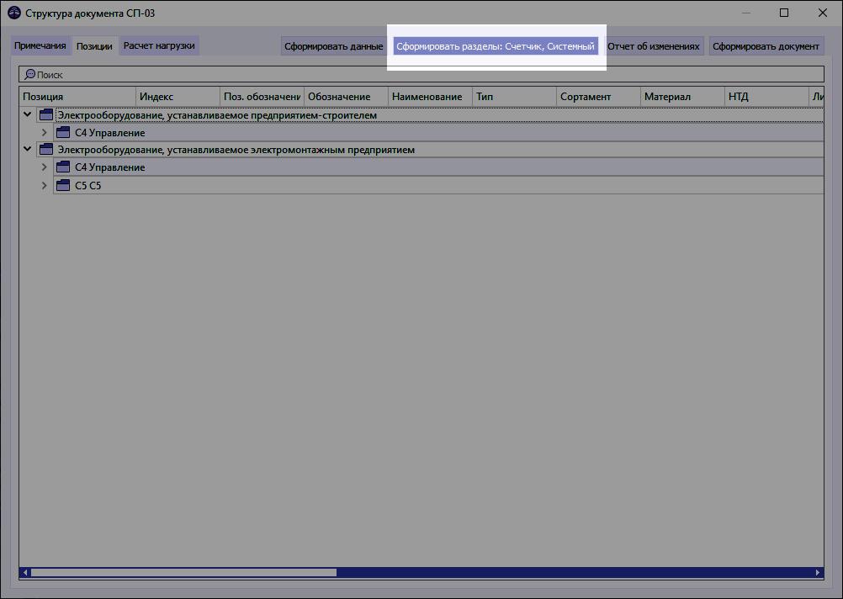Collapse the 'Электрооборудование, устанавливаемое предприятием-строителем' group
Viewport: 843px width, 599px height.
click(x=28, y=114)
